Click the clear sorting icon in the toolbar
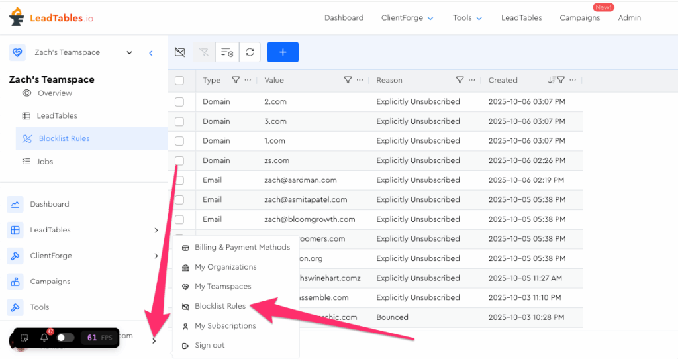This screenshot has height=359, width=678. pyautogui.click(x=226, y=52)
